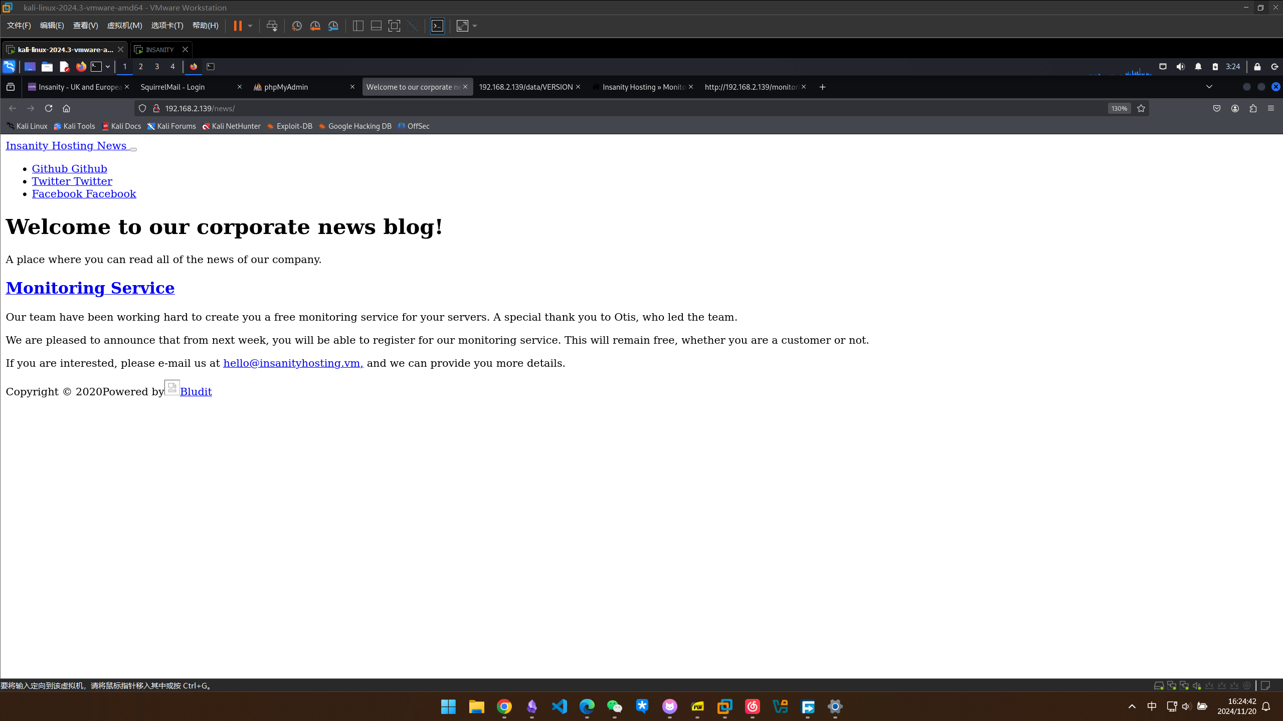Click the VMware take snapshot icon
The height and width of the screenshot is (721, 1283).
297,26
